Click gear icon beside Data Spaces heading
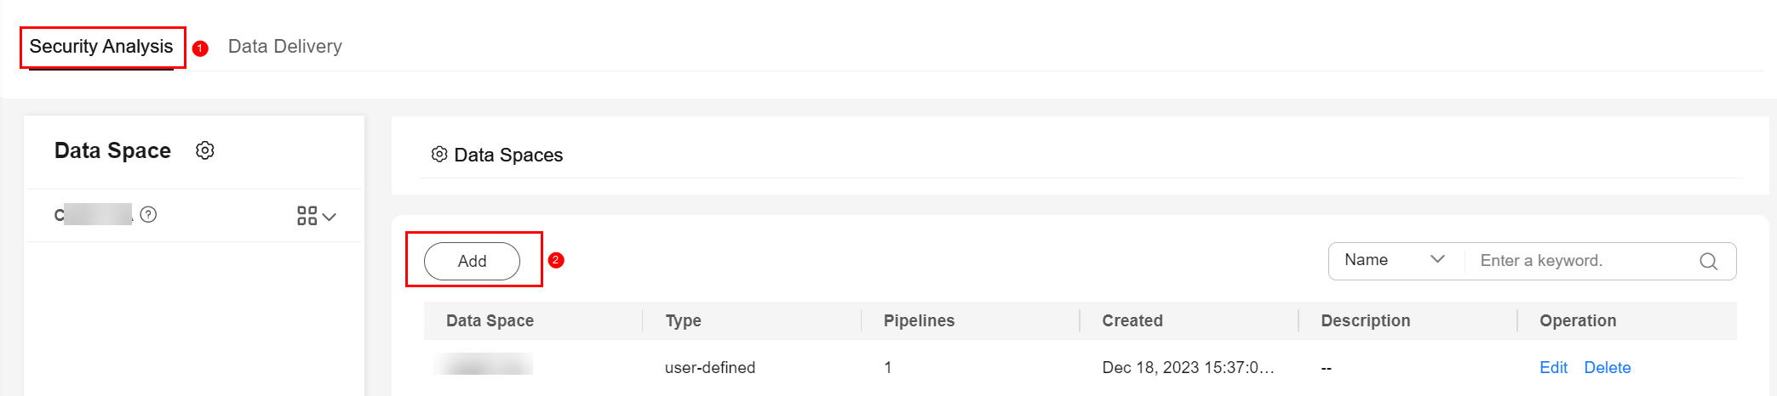 click(x=439, y=155)
